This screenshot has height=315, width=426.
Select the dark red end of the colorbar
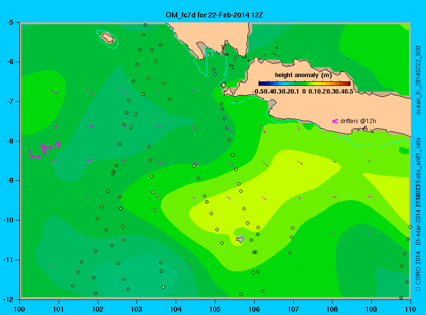(x=348, y=83)
